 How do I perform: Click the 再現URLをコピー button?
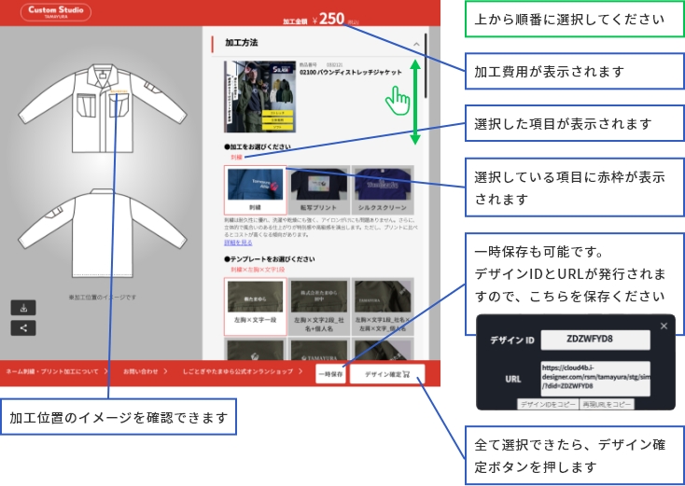(607, 404)
